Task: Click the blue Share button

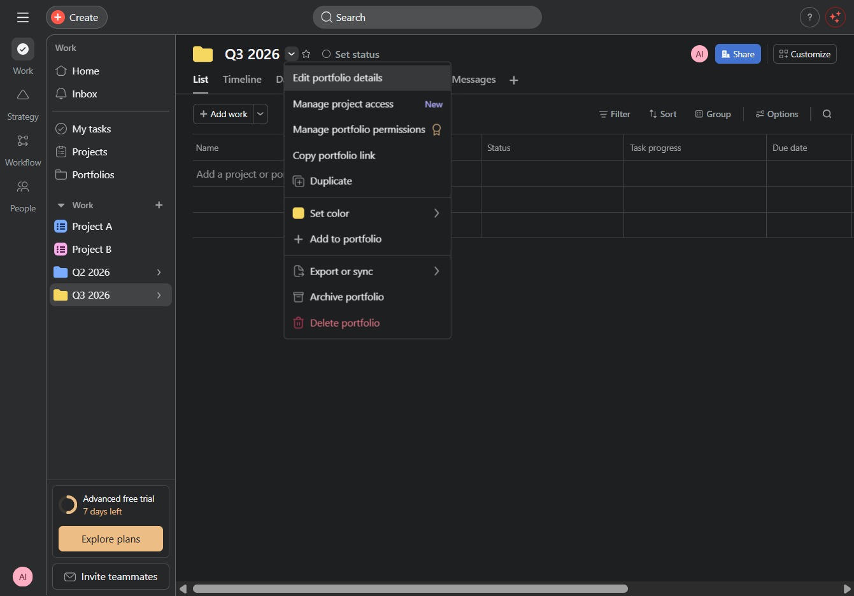Action: (x=737, y=54)
